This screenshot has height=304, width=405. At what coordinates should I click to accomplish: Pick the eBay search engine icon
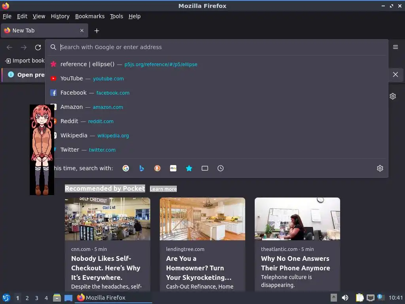click(173, 168)
